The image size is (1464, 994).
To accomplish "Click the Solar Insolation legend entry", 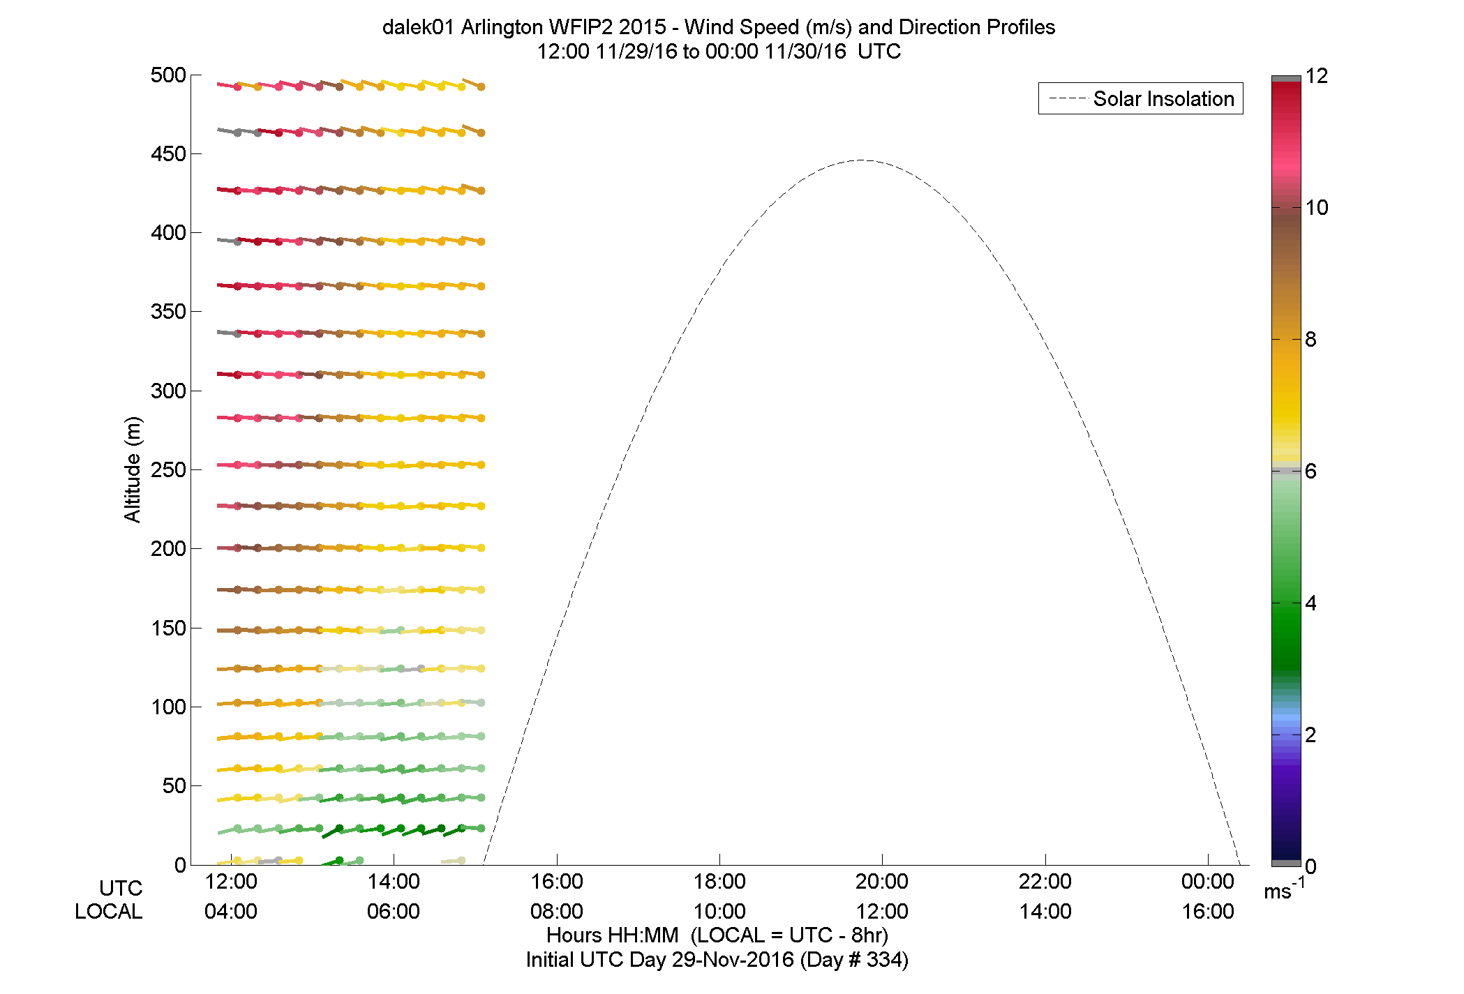I will pos(1141,98).
